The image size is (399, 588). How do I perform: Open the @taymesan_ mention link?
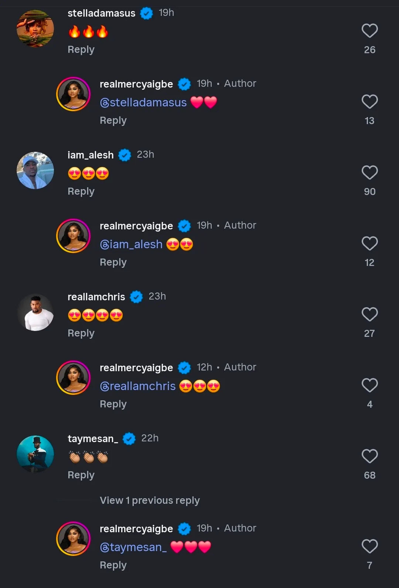click(133, 547)
